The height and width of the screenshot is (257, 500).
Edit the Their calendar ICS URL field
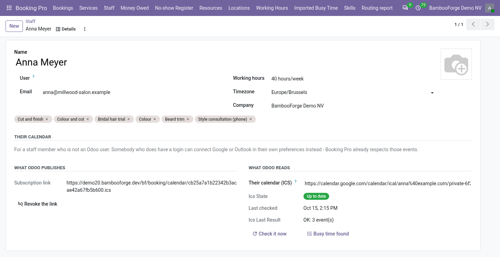point(387,183)
